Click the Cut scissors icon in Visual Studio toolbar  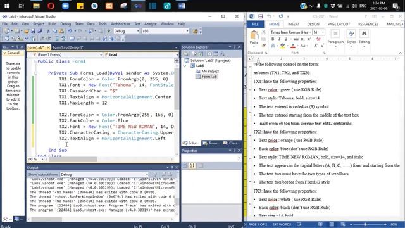coord(48,31)
